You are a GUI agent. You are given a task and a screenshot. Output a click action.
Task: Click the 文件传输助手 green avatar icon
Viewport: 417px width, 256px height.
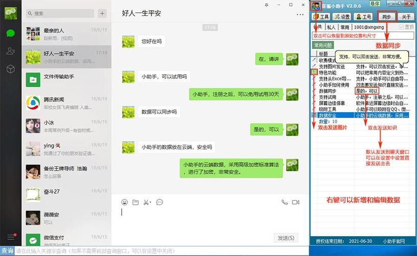click(33, 80)
